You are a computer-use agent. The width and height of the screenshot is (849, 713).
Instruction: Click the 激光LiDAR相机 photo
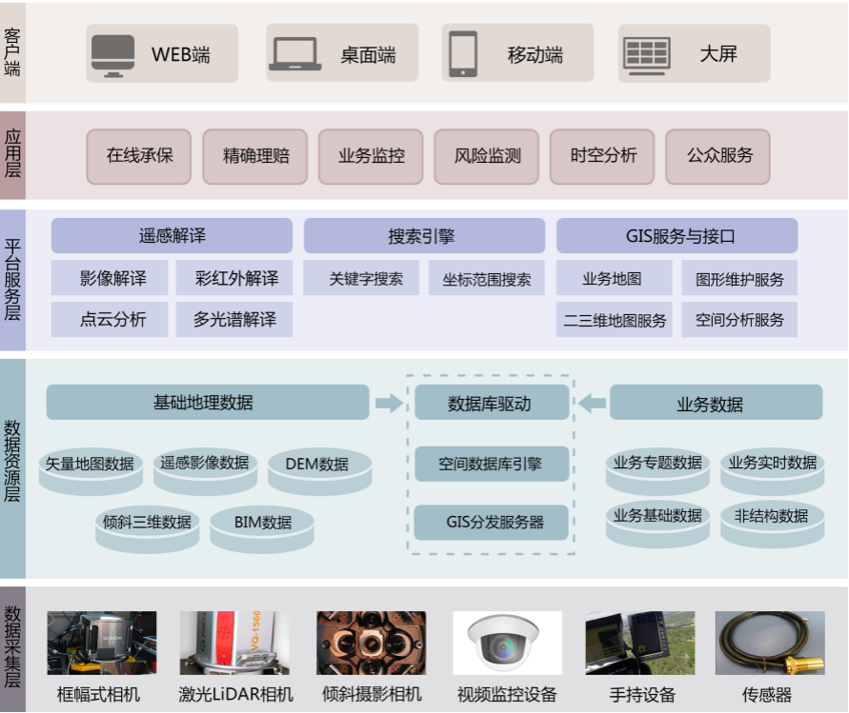234,644
